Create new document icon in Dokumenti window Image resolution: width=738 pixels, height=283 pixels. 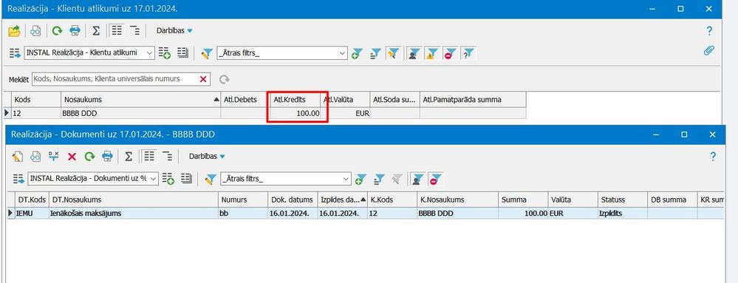point(18,157)
